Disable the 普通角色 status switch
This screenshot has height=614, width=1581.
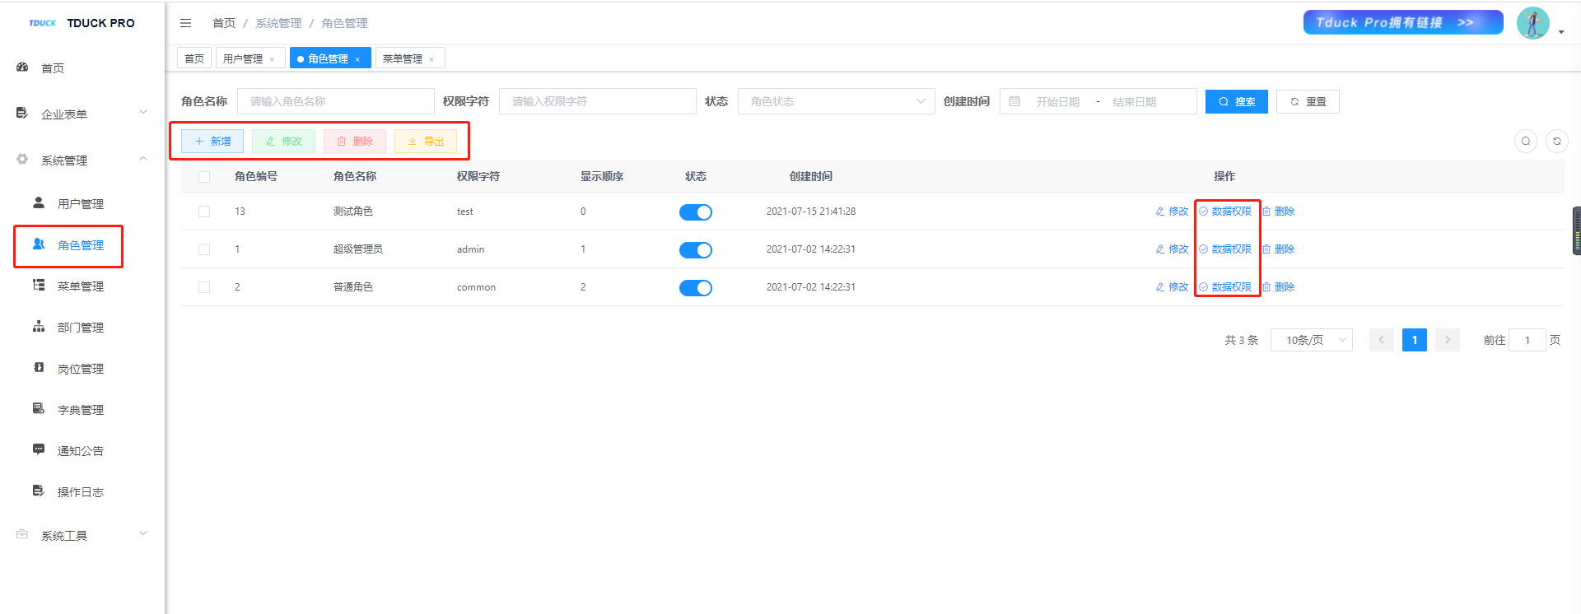click(695, 288)
